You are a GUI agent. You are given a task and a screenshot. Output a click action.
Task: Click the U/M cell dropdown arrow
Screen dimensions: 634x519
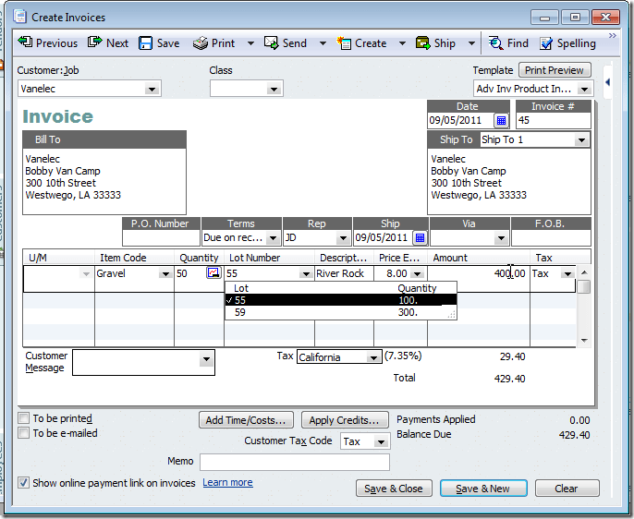tap(86, 274)
